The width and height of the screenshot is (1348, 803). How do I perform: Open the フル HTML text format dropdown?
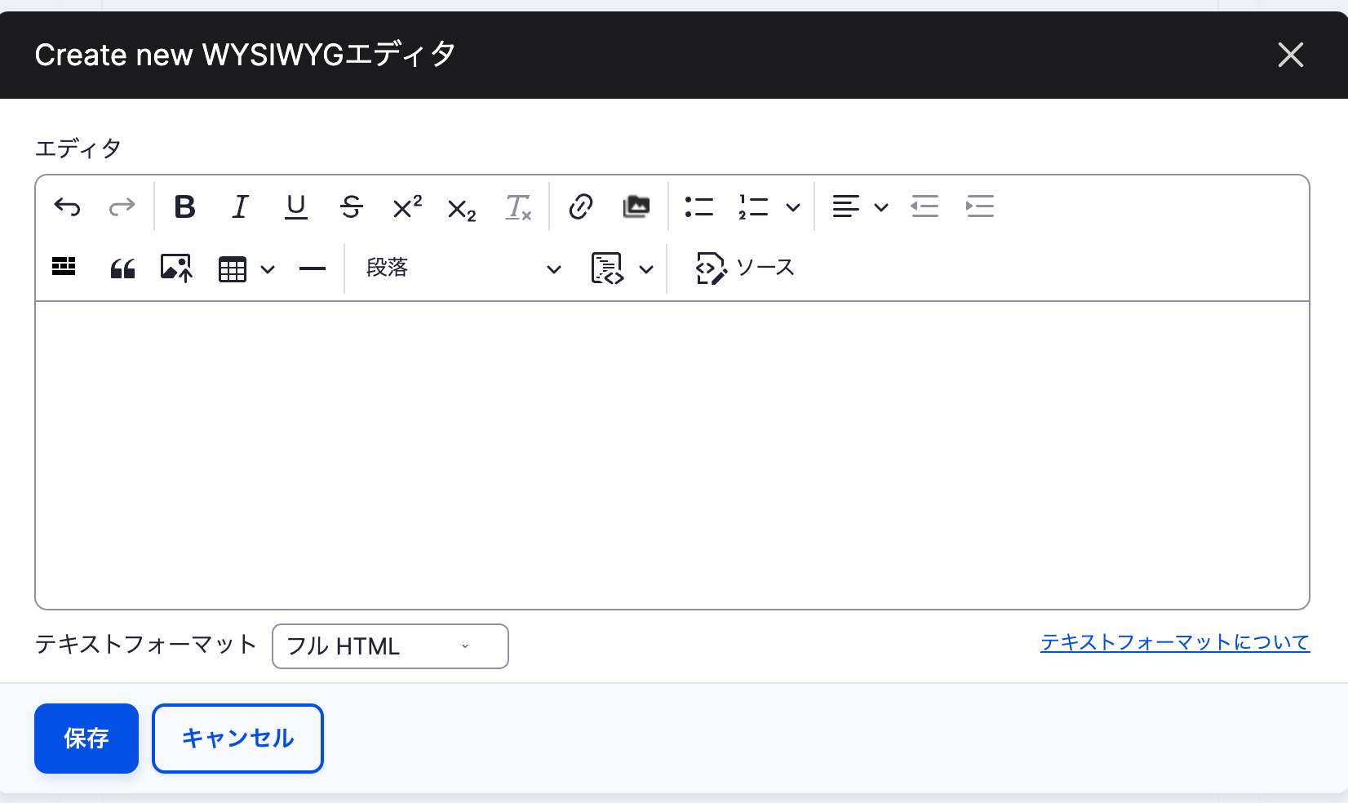[x=390, y=646]
